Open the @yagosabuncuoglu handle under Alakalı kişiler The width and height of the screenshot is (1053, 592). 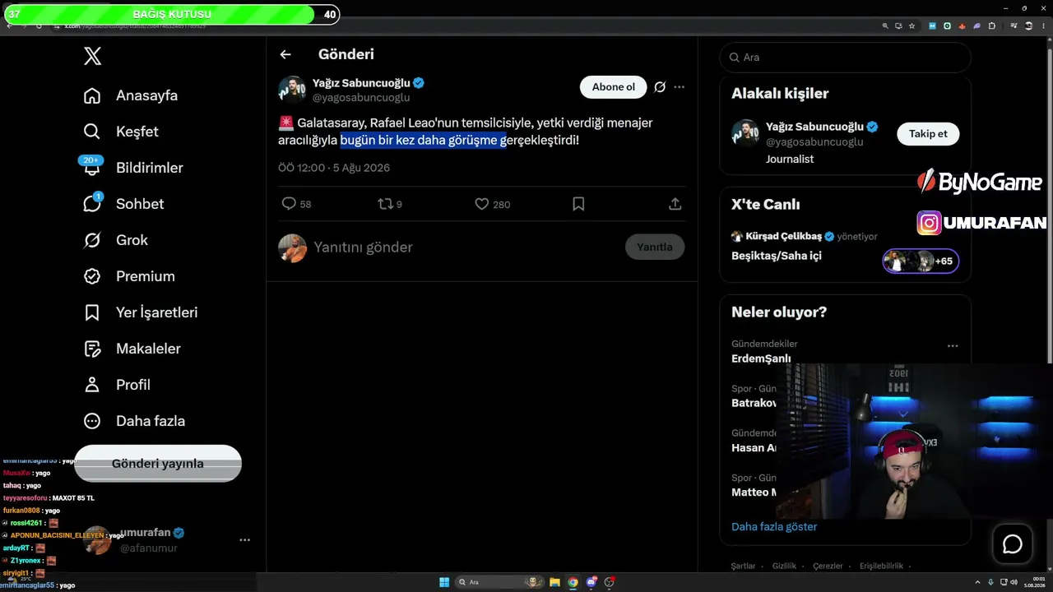point(814,142)
